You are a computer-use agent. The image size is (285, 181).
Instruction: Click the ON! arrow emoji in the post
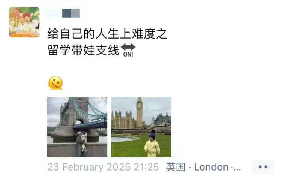click(x=128, y=50)
